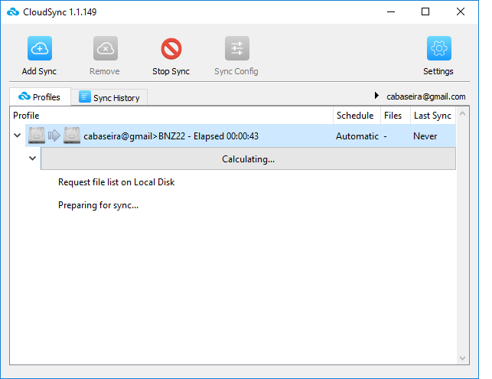
Task: Close the CloudSync window
Action: [x=461, y=12]
